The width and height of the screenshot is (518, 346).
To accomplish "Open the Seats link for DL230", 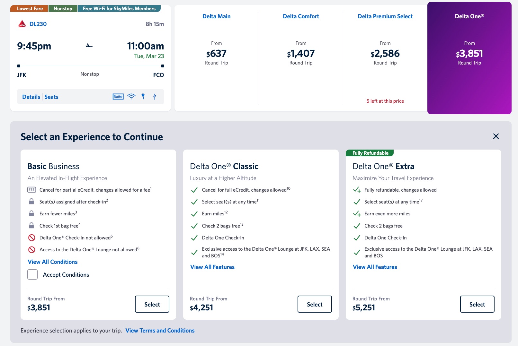I will coord(51,97).
